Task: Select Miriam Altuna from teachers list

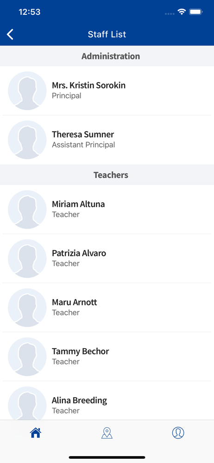Action: pyautogui.click(x=107, y=209)
